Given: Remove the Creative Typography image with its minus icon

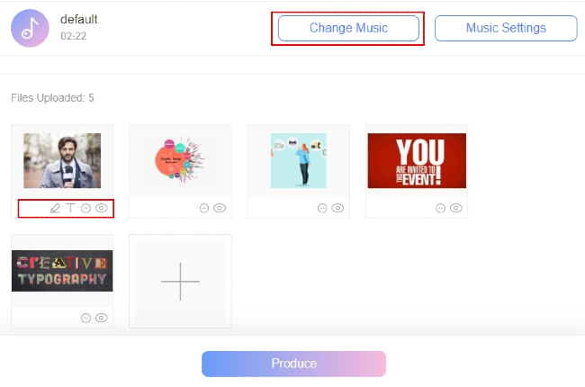Looking at the screenshot, I should pos(85,318).
